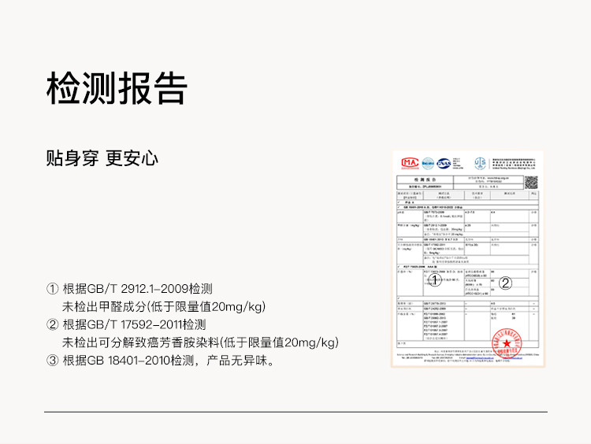Click the CNAS accreditation logo
Viewport: 591px width, 444px height.
tap(444, 163)
